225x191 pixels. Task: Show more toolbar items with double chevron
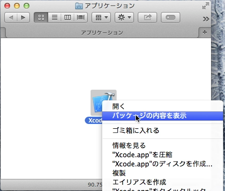pos(206,19)
